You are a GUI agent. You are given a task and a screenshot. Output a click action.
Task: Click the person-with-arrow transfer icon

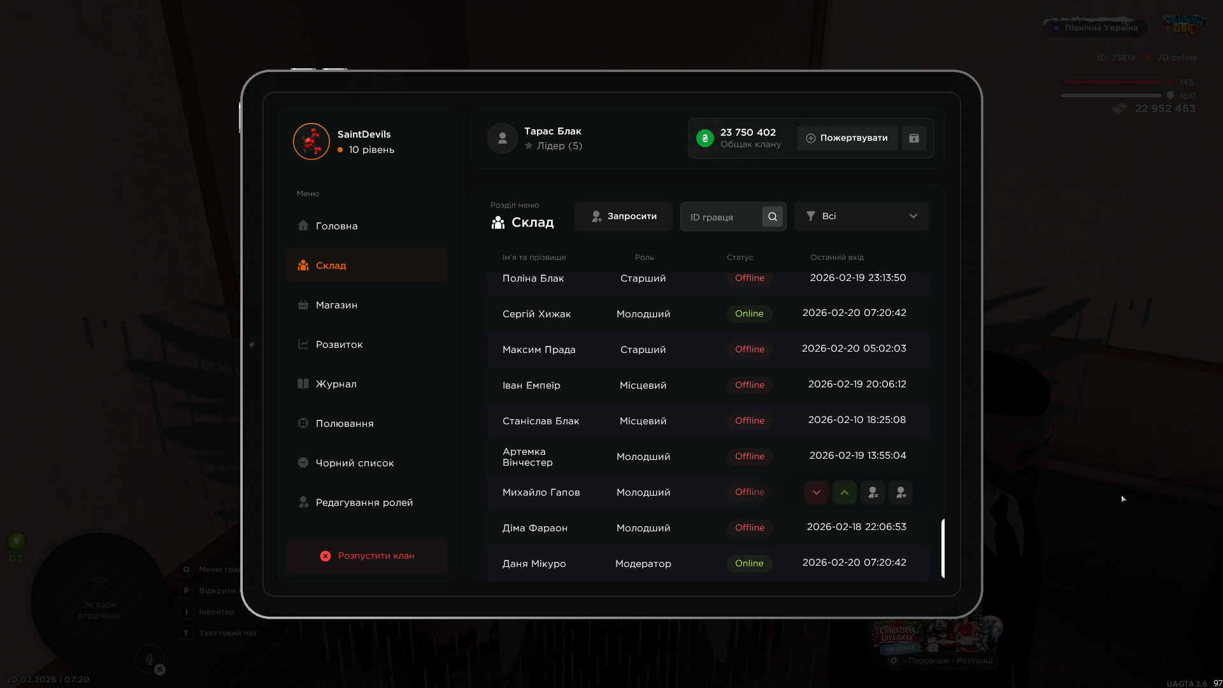click(901, 492)
